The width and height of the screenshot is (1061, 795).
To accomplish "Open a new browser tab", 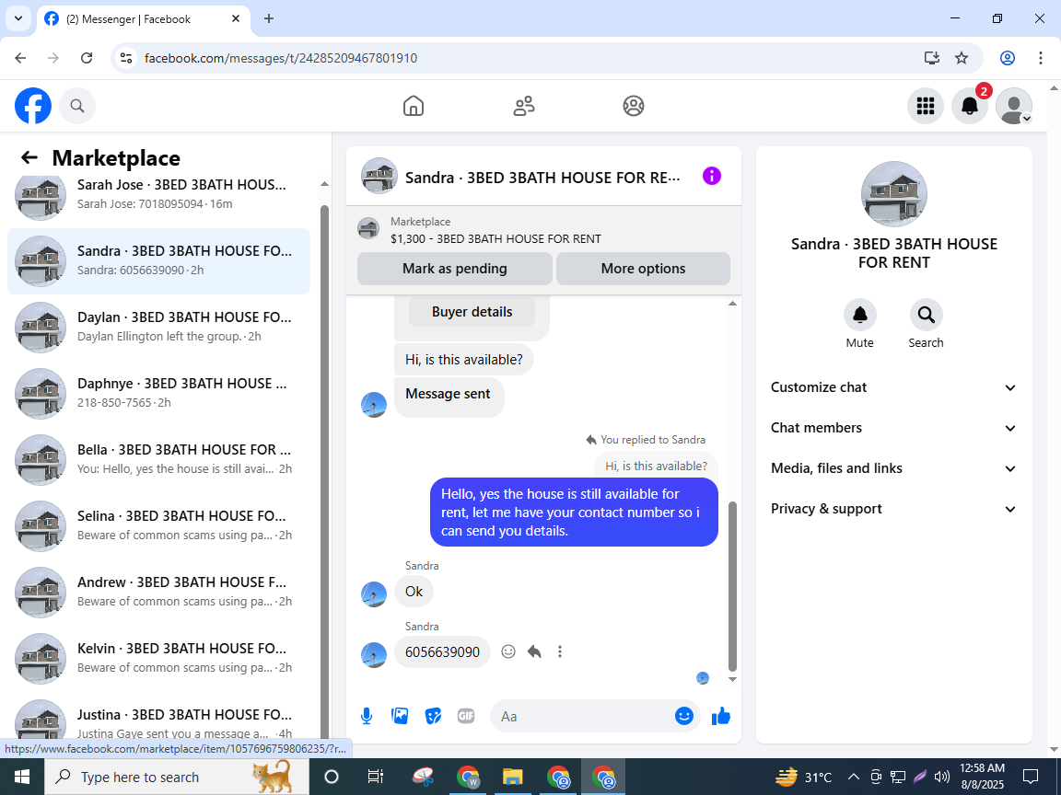I will pyautogui.click(x=269, y=19).
